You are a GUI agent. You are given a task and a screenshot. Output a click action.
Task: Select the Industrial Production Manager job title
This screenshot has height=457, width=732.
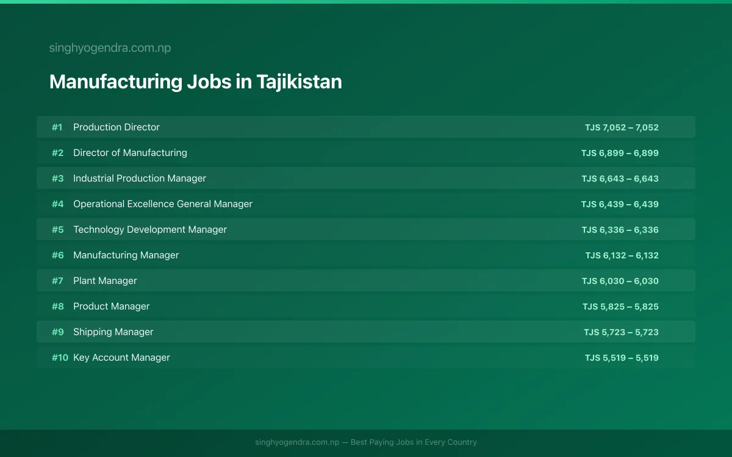(140, 179)
